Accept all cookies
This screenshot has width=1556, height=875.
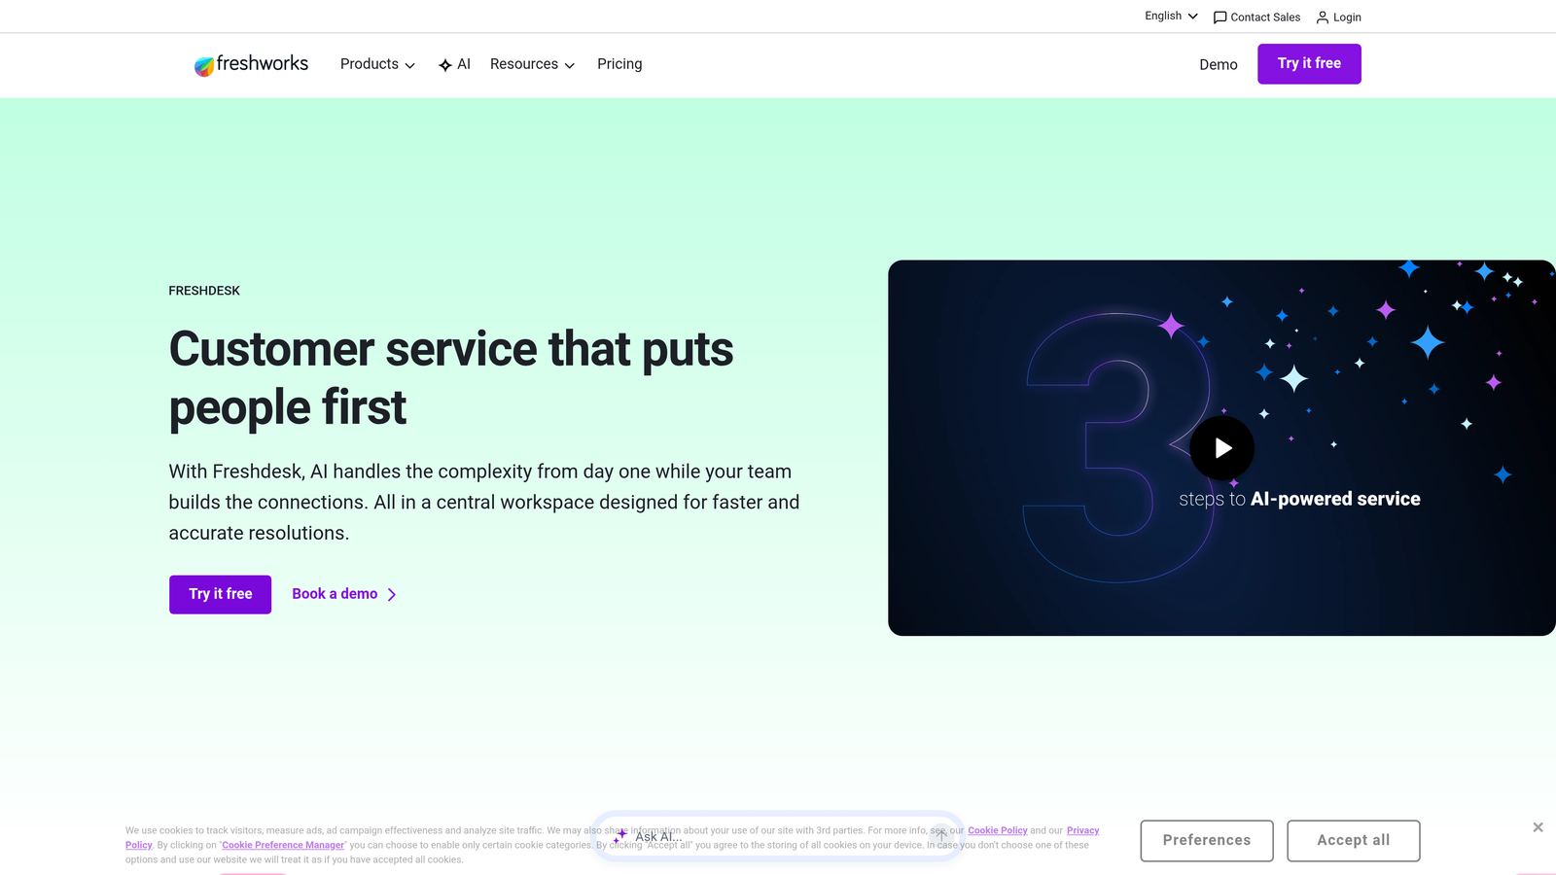tap(1354, 841)
